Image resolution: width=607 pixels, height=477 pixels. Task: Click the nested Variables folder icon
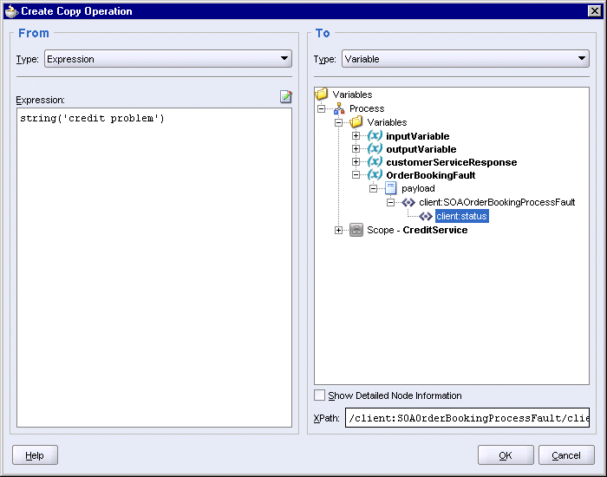coord(356,122)
